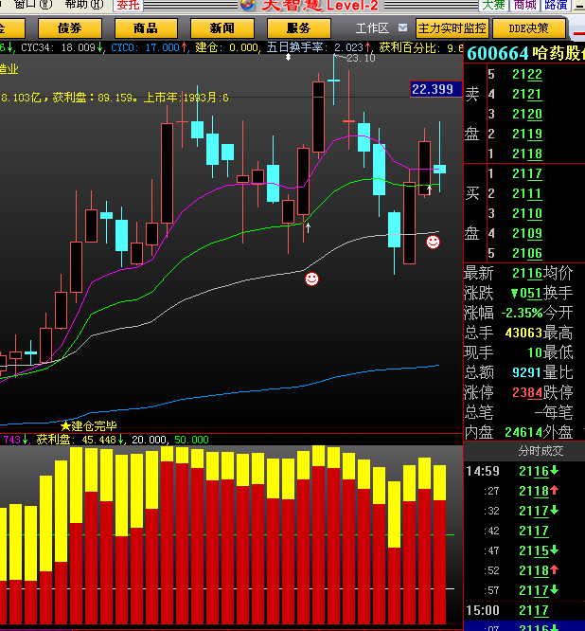Viewport: 585px width, 631px height.
Task: Open the DDE决策 button
Action: coord(529,28)
